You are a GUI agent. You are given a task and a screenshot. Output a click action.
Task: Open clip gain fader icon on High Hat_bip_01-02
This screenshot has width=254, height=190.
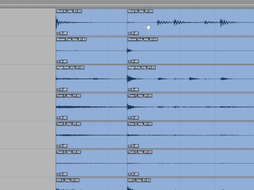pos(58,90)
